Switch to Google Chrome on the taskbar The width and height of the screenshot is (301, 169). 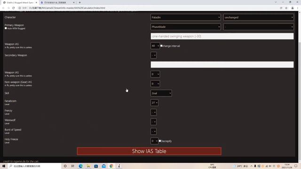tap(111, 166)
